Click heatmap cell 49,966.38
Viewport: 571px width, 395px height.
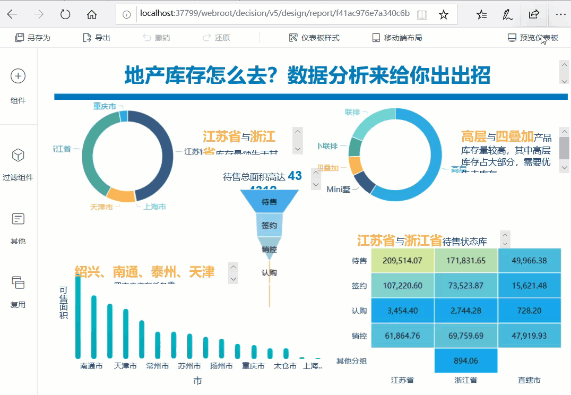tap(529, 261)
